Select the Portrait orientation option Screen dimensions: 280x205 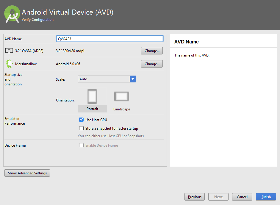point(92,100)
